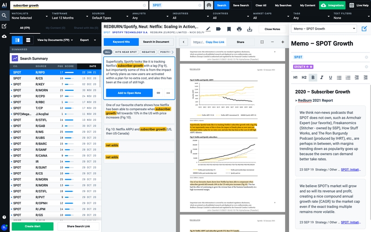
Task: Remove the GROWTH tag from the memo
Action: [366, 67]
